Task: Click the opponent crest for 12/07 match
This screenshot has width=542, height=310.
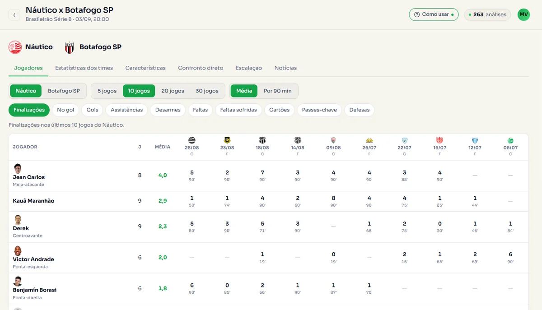Action: (475, 140)
